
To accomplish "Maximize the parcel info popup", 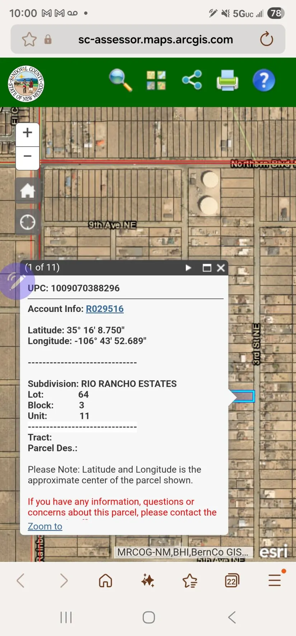I will click(x=207, y=268).
